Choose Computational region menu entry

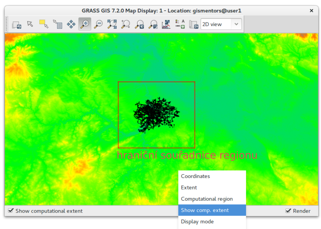[212, 199]
